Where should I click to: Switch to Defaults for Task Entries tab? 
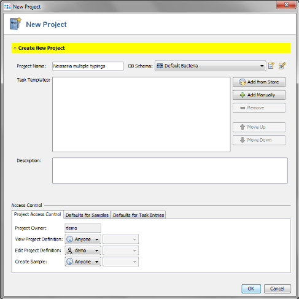click(x=139, y=215)
